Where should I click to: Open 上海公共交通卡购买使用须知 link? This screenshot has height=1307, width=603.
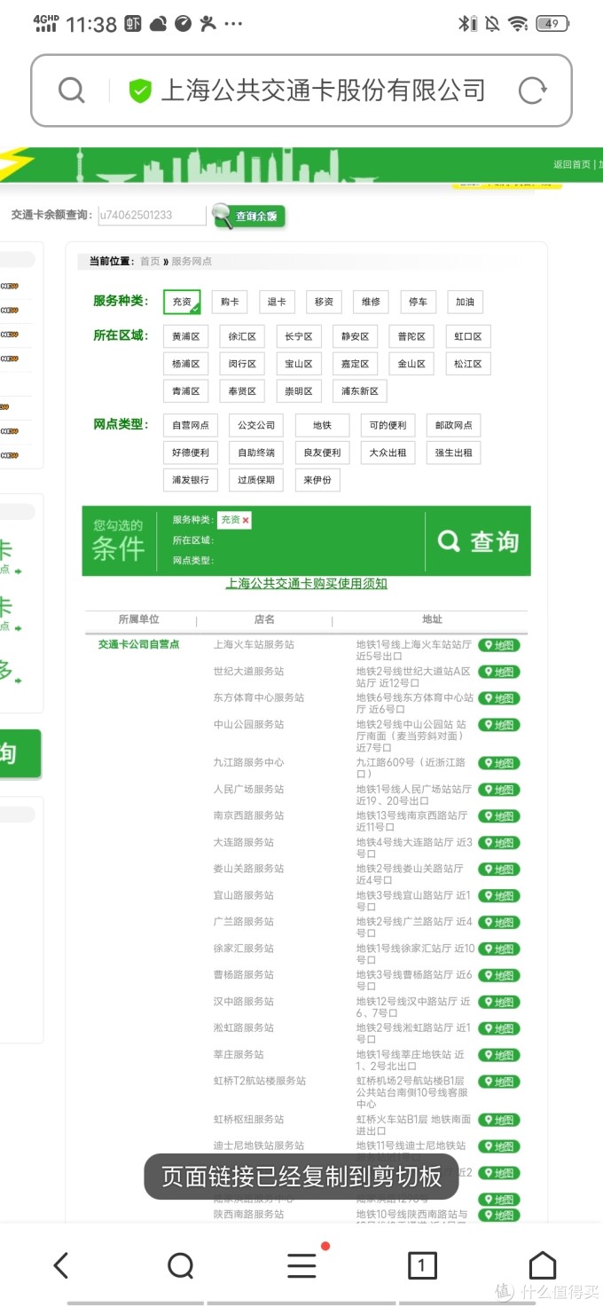[x=307, y=583]
